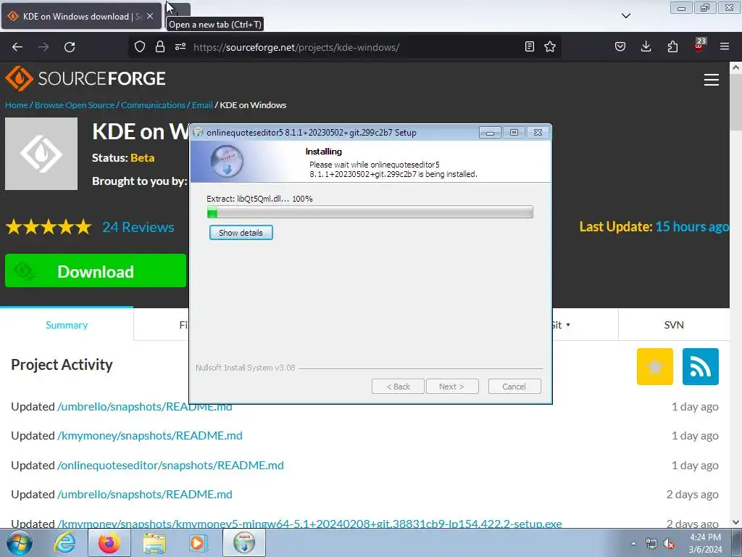The image size is (742, 557).
Task: Open Firefox application hamburger menu
Action: pos(725,46)
